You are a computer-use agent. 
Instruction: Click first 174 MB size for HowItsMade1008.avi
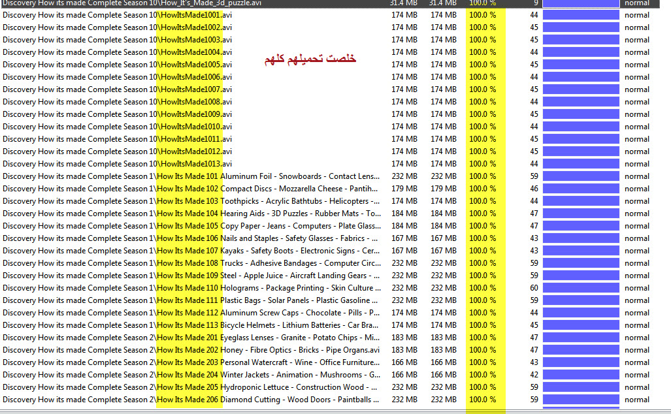404,102
